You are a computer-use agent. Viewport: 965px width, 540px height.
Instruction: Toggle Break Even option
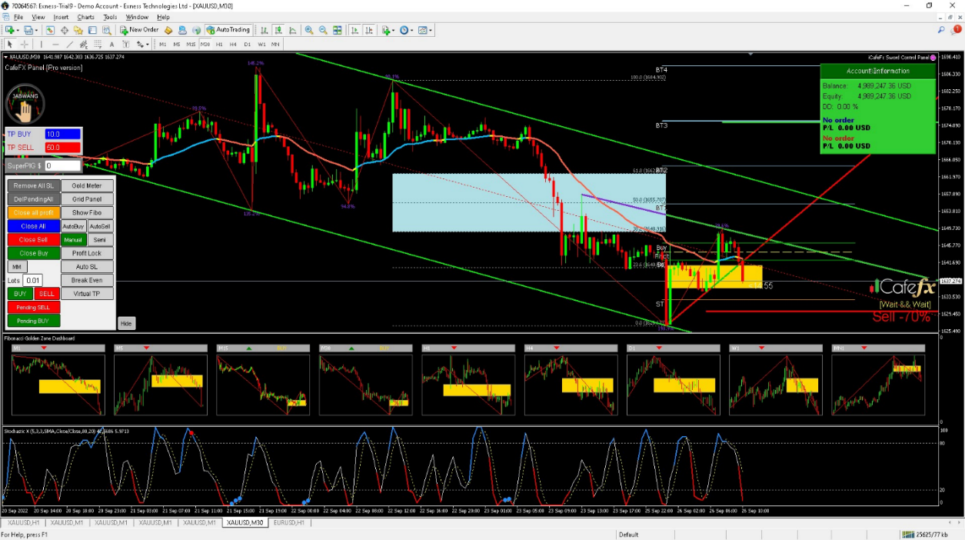tap(87, 280)
